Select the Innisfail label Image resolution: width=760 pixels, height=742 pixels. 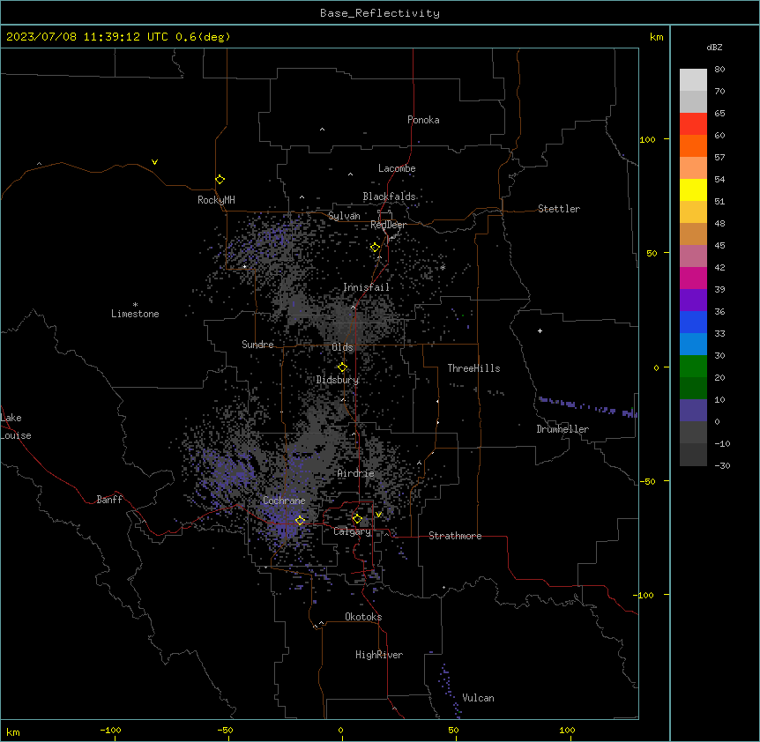(x=367, y=287)
